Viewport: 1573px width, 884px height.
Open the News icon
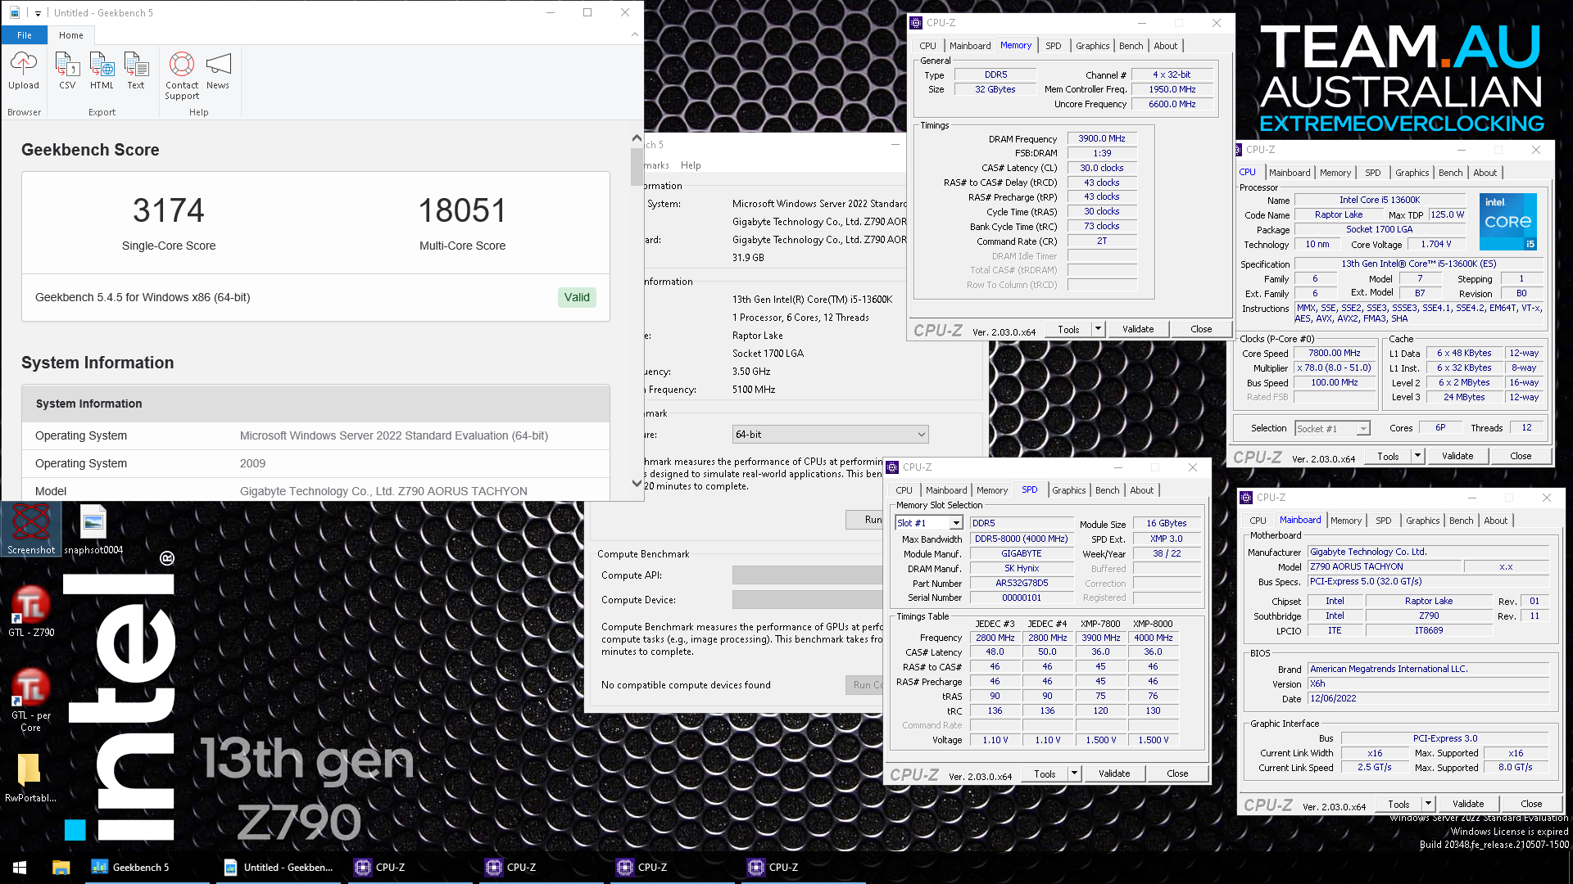pos(218,70)
